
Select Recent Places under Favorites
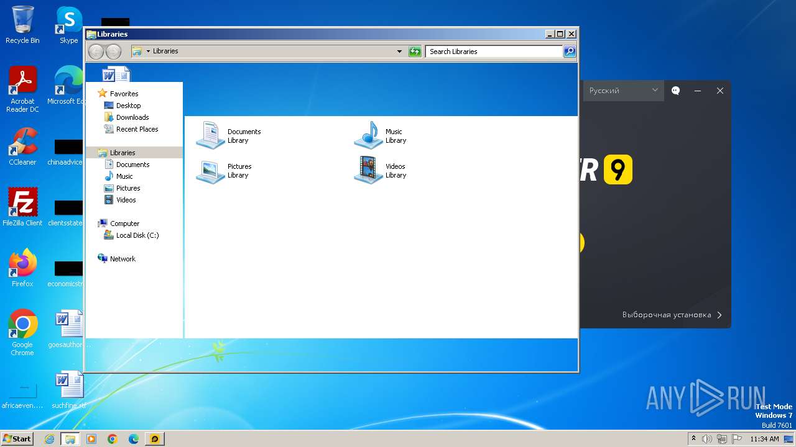(137, 129)
